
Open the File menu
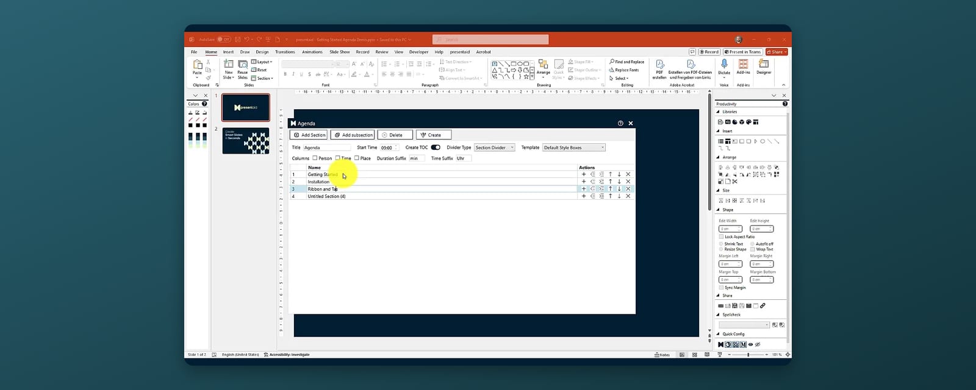194,52
